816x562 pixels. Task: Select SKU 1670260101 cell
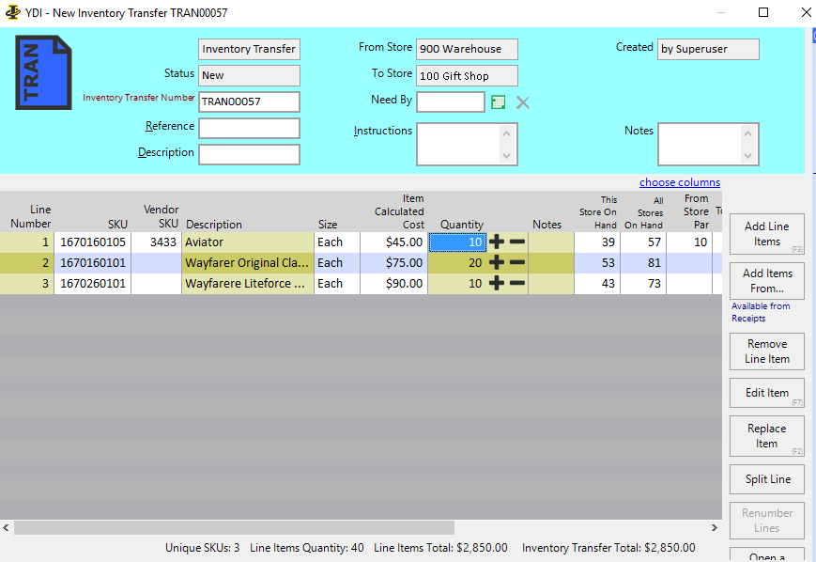93,284
